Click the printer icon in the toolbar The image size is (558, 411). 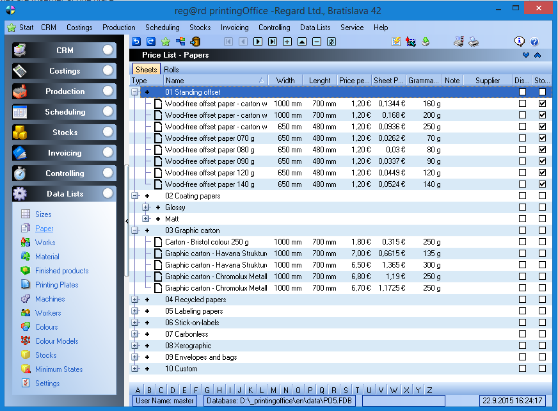474,42
